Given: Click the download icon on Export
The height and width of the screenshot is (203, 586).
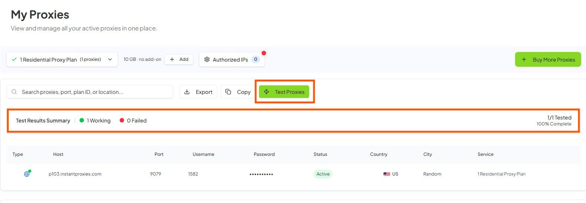Looking at the screenshot, I should [x=187, y=92].
